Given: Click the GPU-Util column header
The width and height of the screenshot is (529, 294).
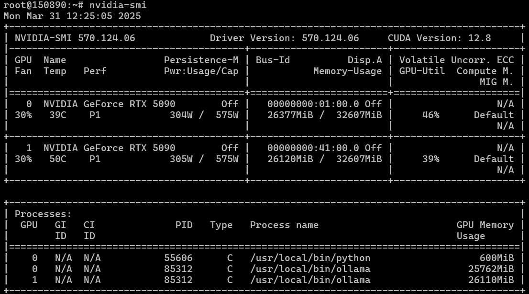Looking at the screenshot, I should (422, 71).
